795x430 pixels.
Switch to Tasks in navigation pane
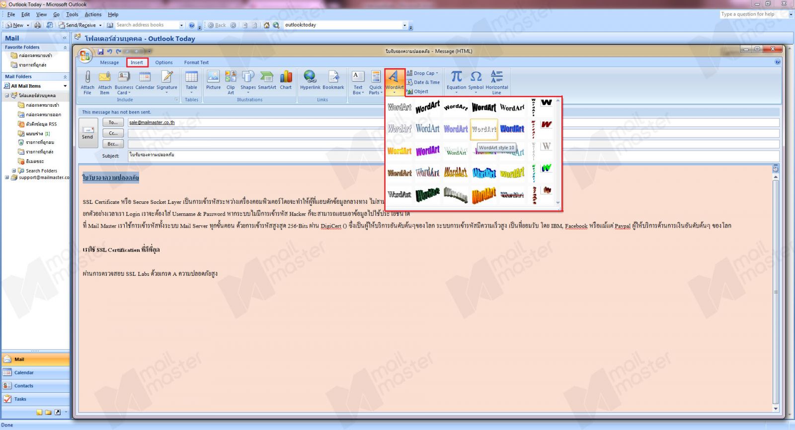pos(35,399)
